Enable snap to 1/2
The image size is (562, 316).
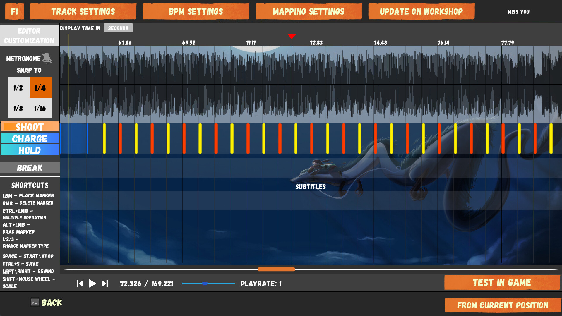point(18,87)
